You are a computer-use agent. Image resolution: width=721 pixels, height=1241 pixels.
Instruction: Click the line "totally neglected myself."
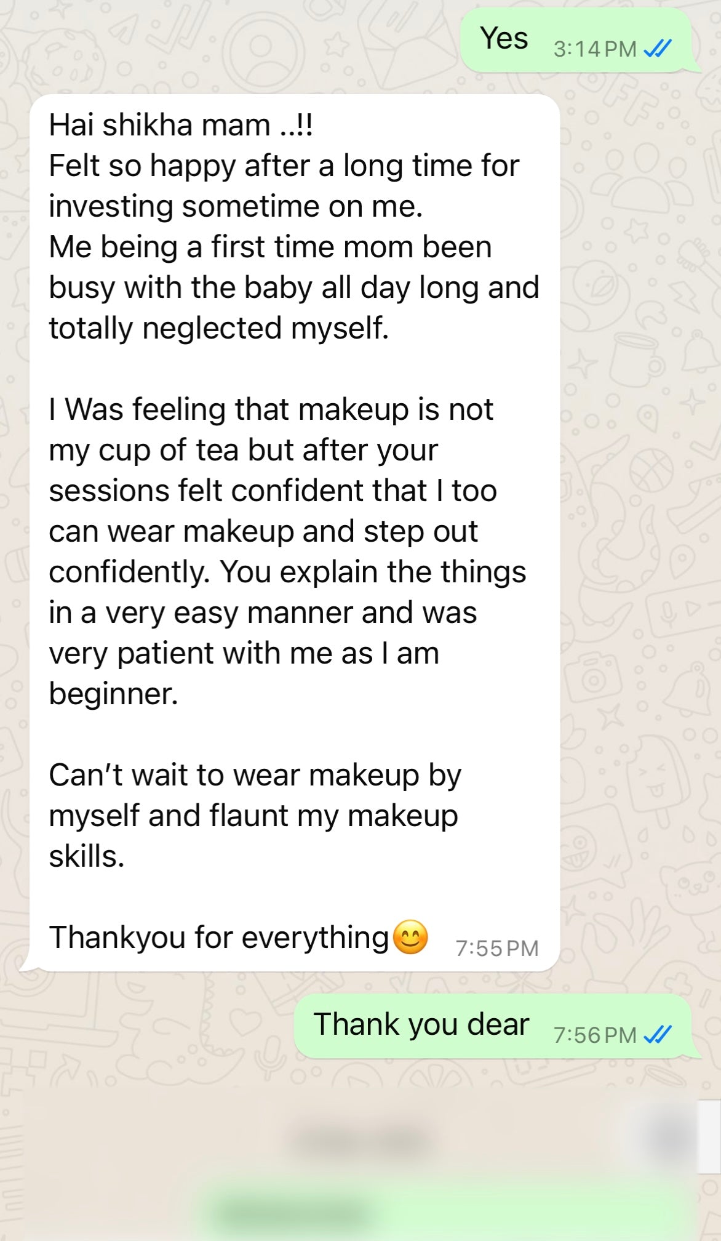pyautogui.click(x=218, y=328)
